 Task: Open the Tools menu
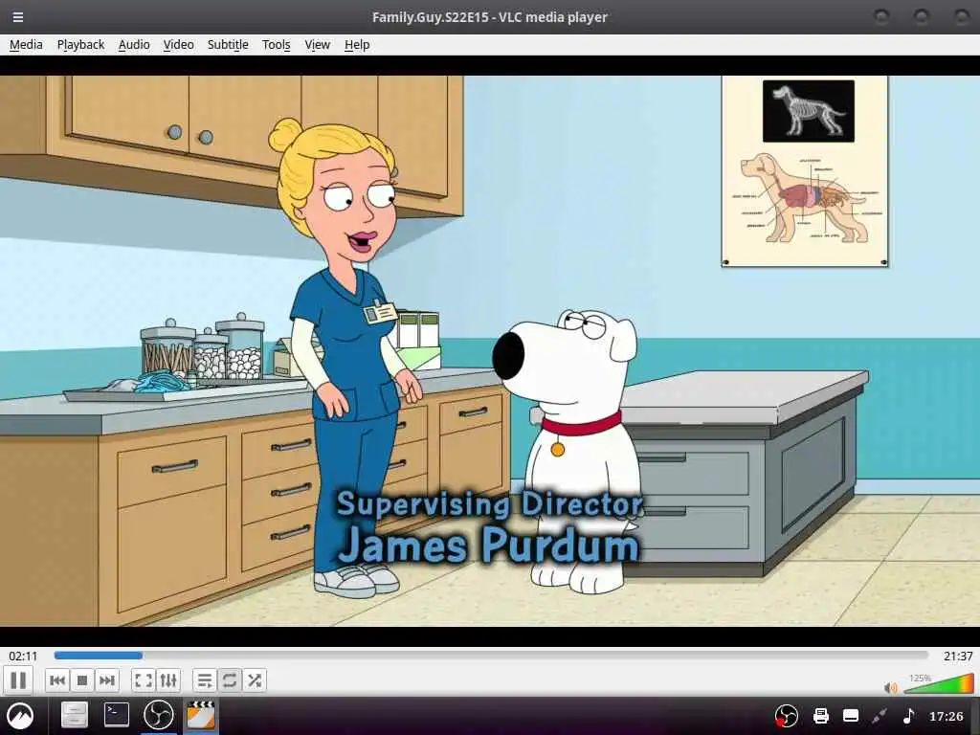click(x=276, y=44)
